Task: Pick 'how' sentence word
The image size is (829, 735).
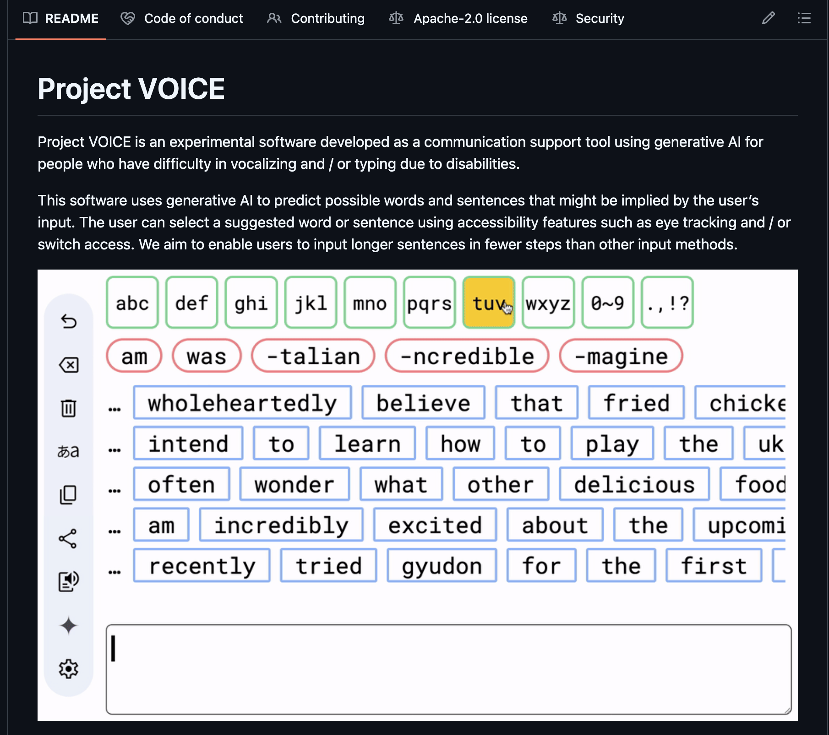Action: click(460, 443)
